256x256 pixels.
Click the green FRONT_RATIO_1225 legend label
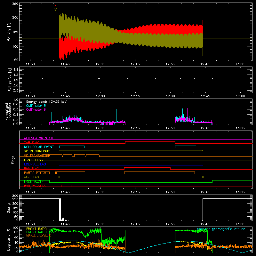pyautogui.click(x=41, y=232)
